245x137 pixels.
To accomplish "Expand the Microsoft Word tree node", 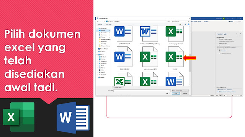I will point(97,49).
